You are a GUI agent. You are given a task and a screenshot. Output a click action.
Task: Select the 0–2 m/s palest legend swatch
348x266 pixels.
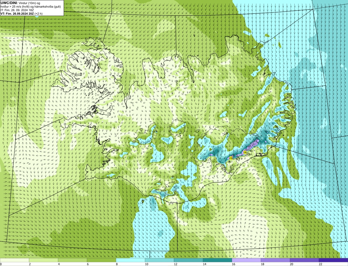point(14,260)
